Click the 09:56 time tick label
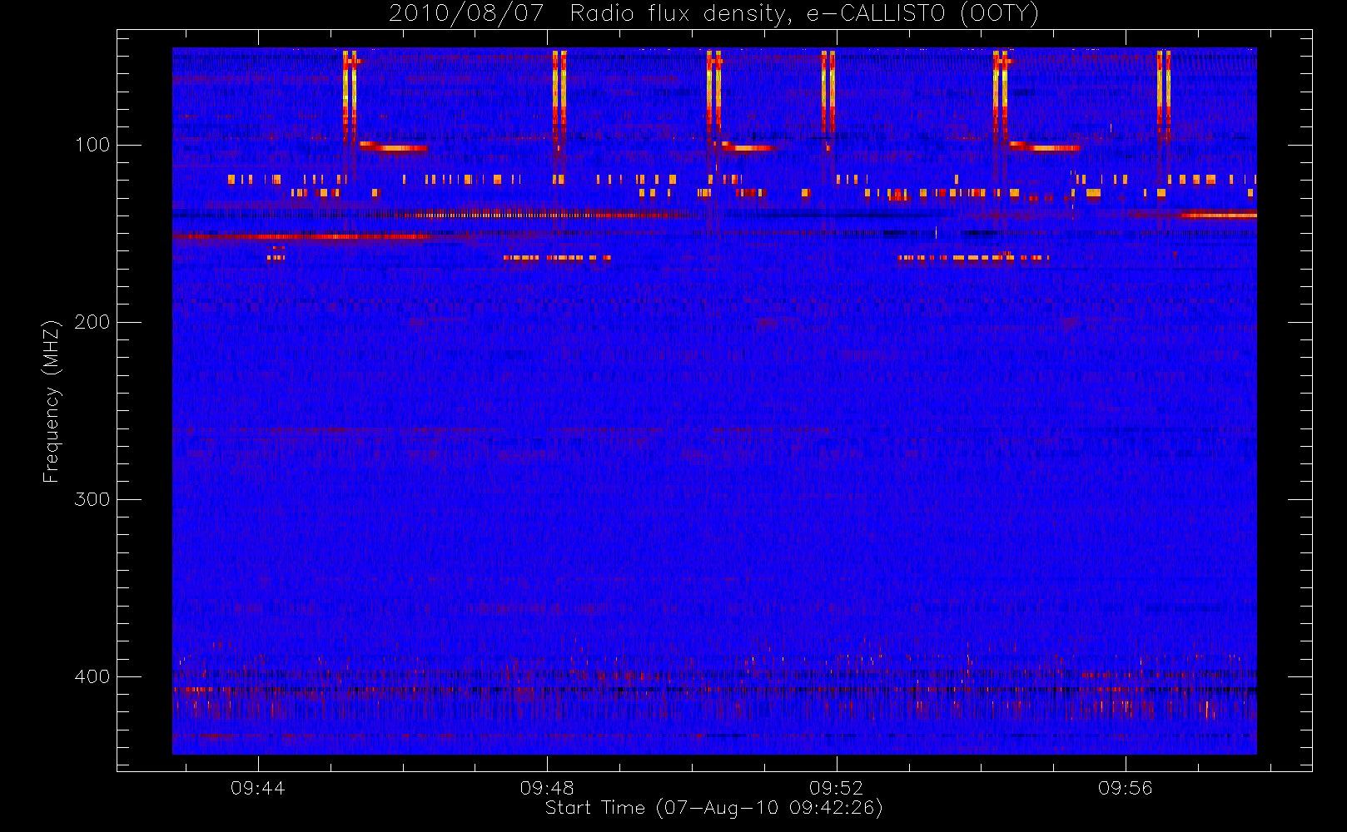This screenshot has height=832, width=1347. pos(1126,788)
